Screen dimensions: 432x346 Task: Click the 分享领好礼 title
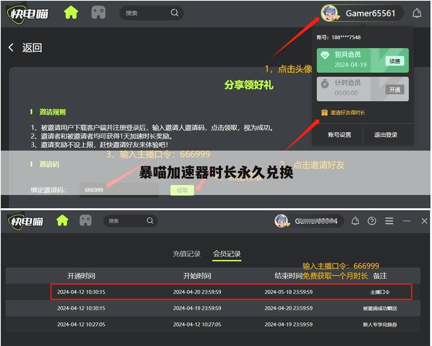click(248, 85)
